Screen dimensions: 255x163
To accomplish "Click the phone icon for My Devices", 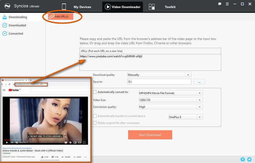I will (x=64, y=7).
